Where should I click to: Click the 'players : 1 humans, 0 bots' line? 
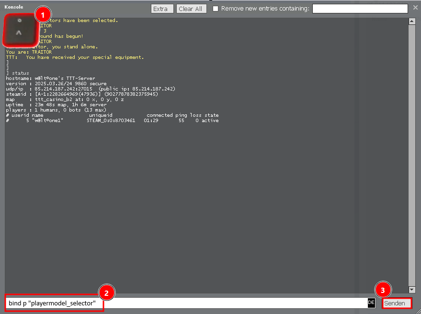[56, 110]
